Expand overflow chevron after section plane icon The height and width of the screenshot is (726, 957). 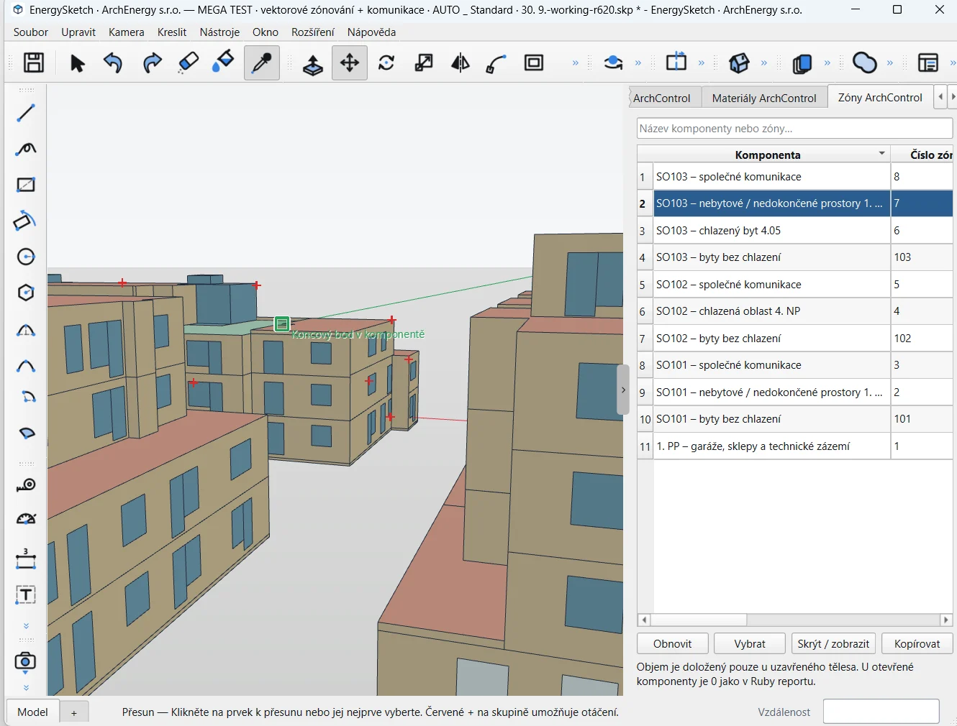pos(702,63)
